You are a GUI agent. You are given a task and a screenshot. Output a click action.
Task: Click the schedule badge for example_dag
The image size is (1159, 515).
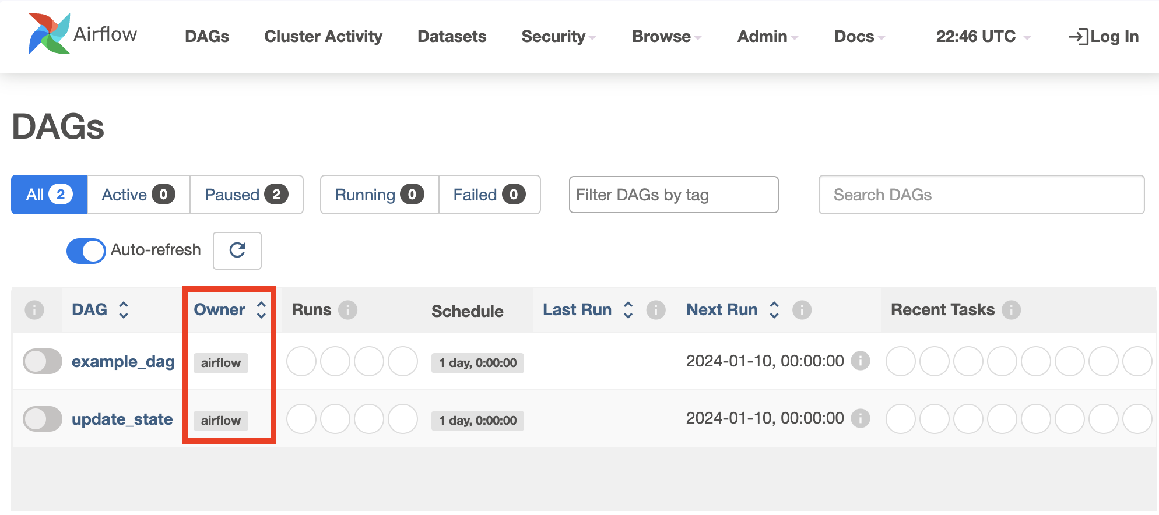click(x=477, y=363)
